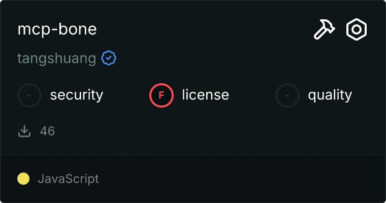Click the JavaScript language label
386x203 pixels.
(68, 179)
